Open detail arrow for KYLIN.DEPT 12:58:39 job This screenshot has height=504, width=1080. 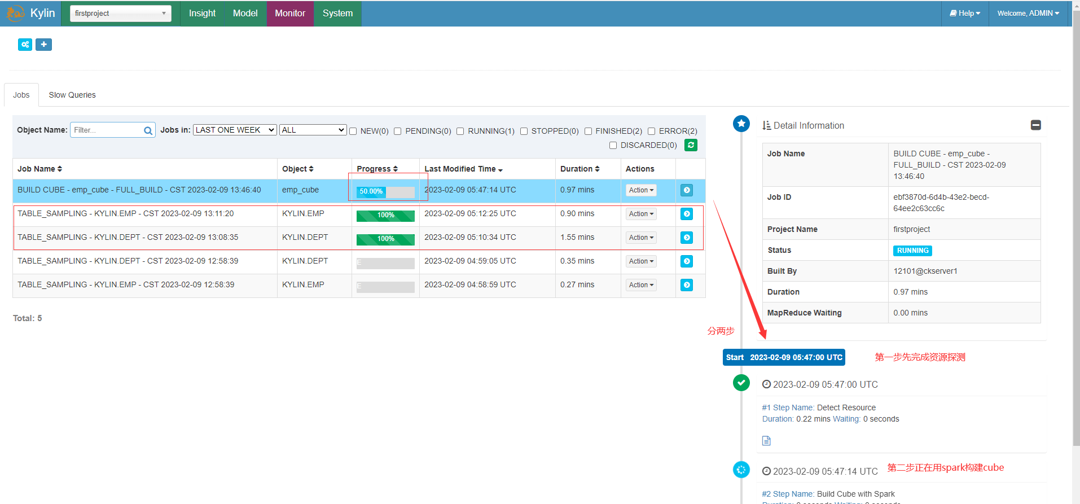click(687, 261)
